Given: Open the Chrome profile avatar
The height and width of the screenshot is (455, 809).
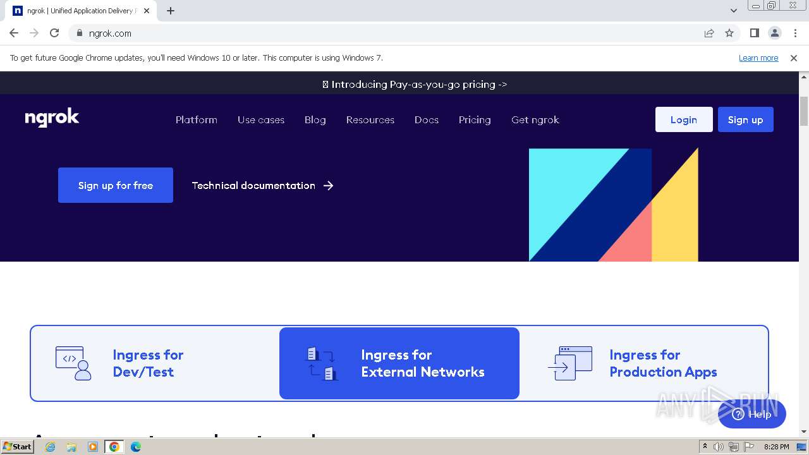Looking at the screenshot, I should (774, 33).
